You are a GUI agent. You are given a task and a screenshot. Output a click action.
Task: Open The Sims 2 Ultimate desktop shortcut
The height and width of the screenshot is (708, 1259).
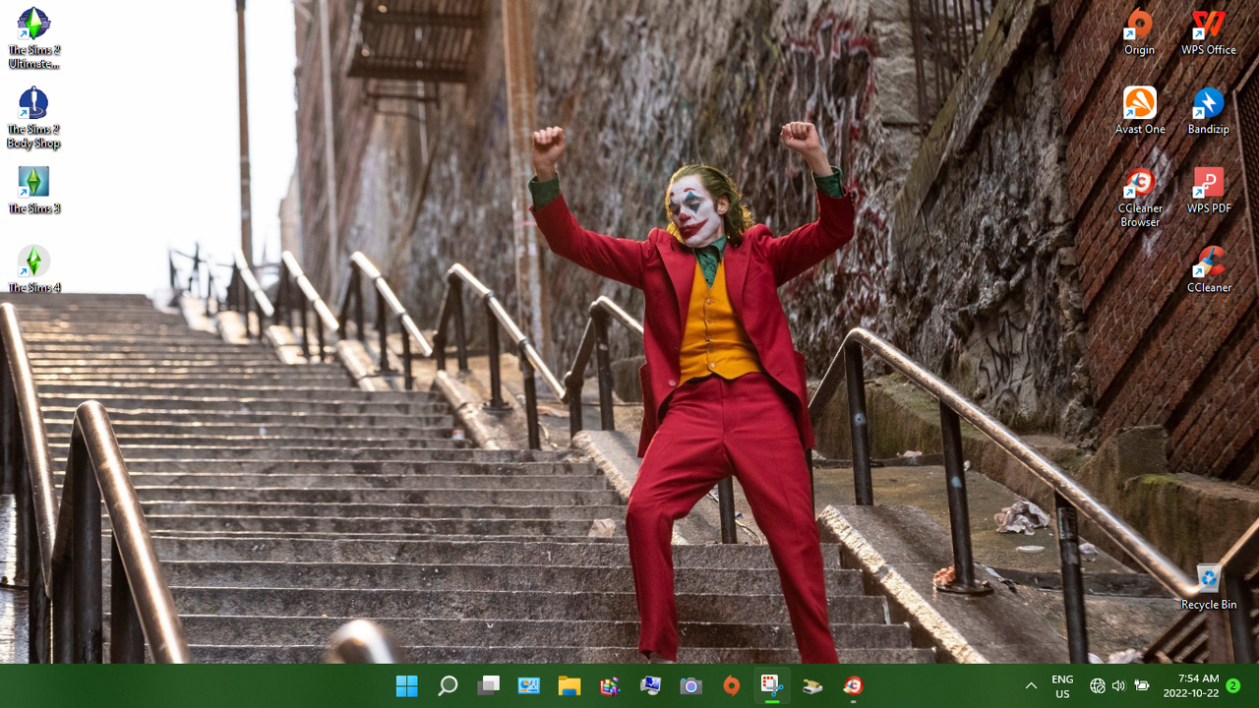point(33,37)
